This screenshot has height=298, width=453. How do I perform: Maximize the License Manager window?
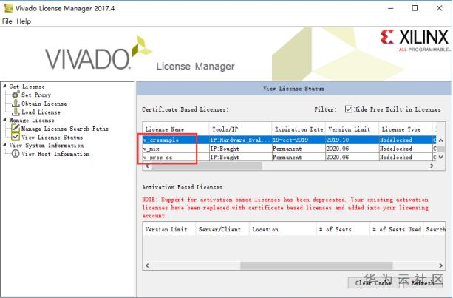click(x=415, y=8)
